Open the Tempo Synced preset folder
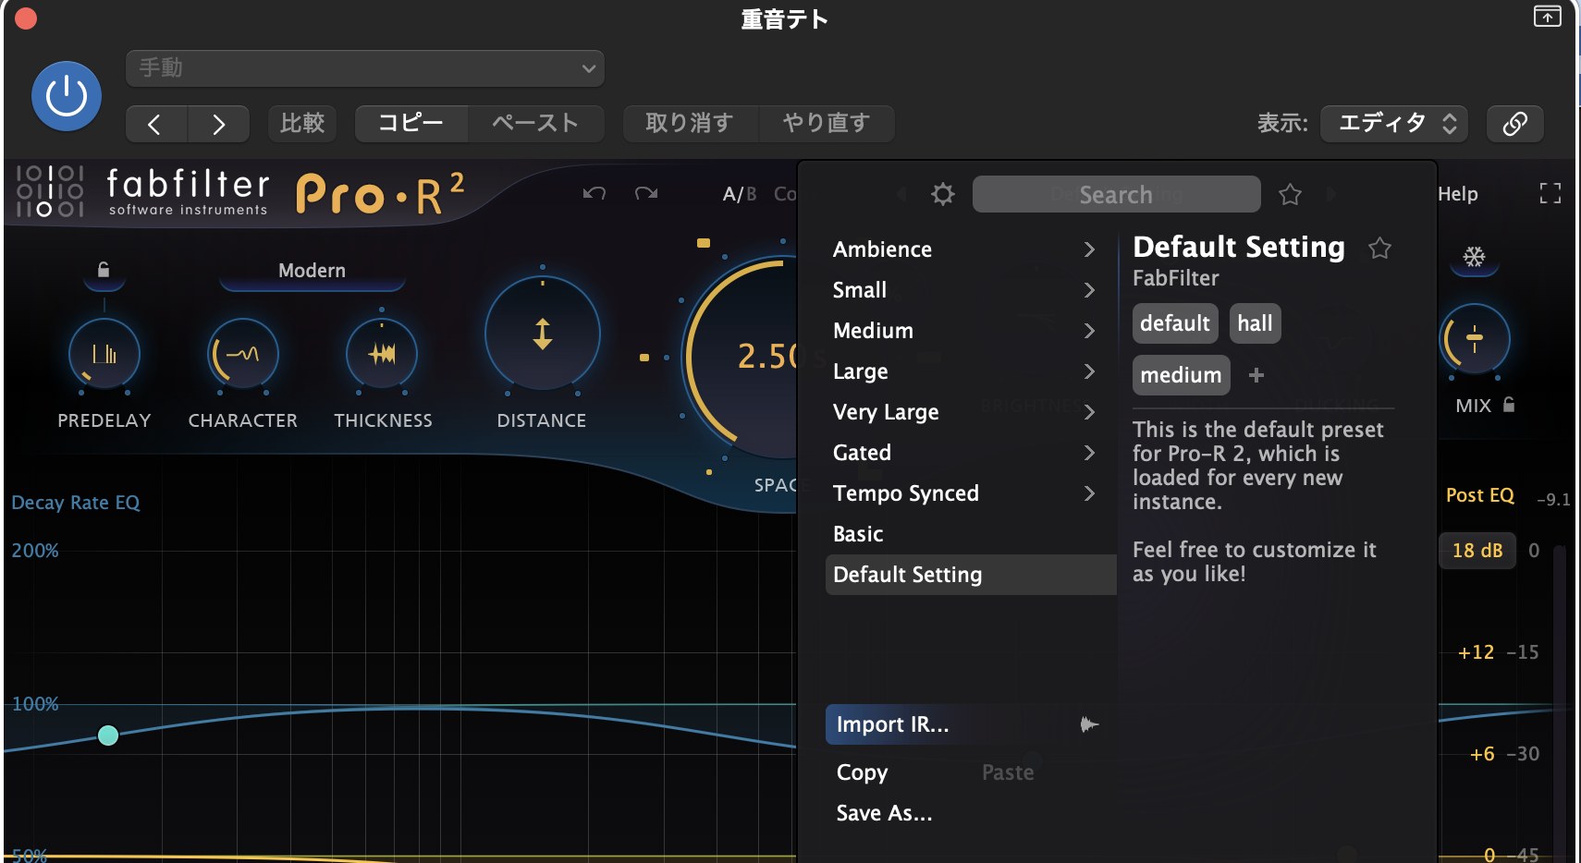 click(964, 493)
